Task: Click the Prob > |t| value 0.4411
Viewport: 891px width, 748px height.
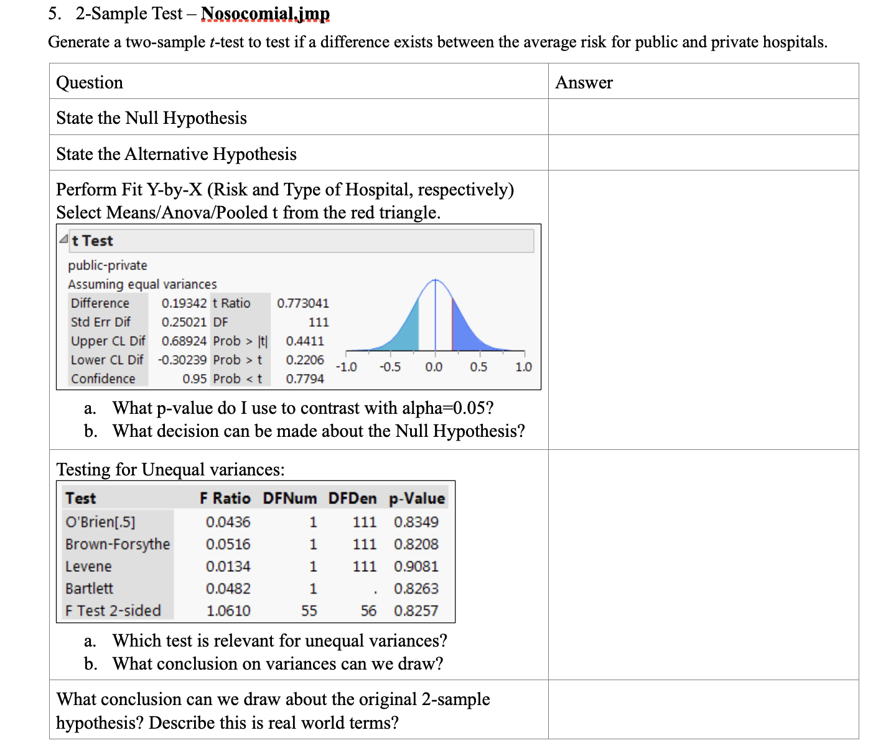Action: click(304, 340)
